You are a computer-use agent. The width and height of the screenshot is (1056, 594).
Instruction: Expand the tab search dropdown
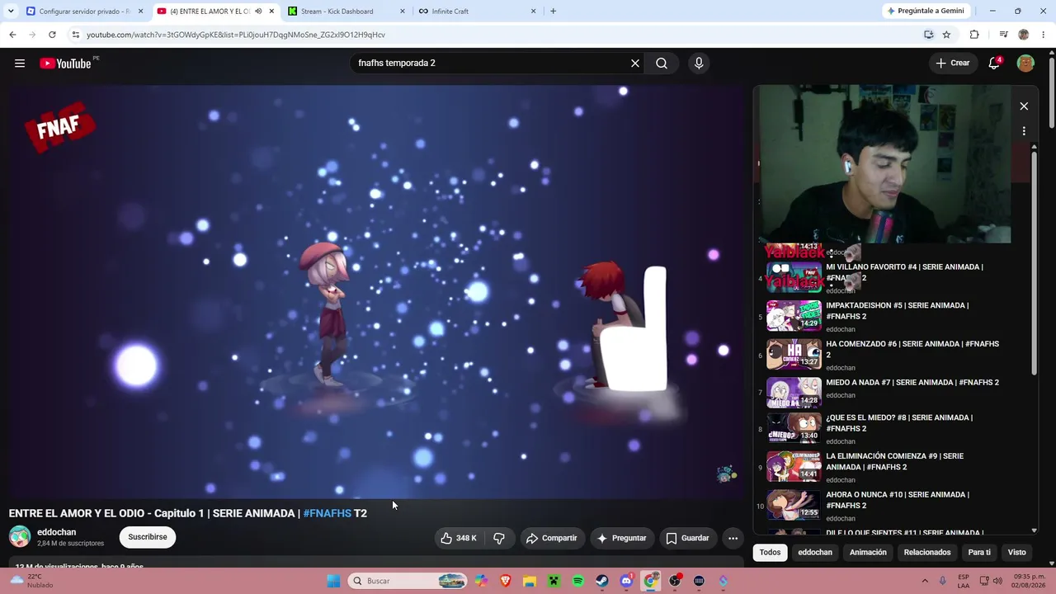point(10,12)
